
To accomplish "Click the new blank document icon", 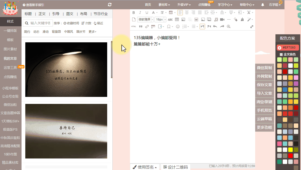I will point(134,20).
